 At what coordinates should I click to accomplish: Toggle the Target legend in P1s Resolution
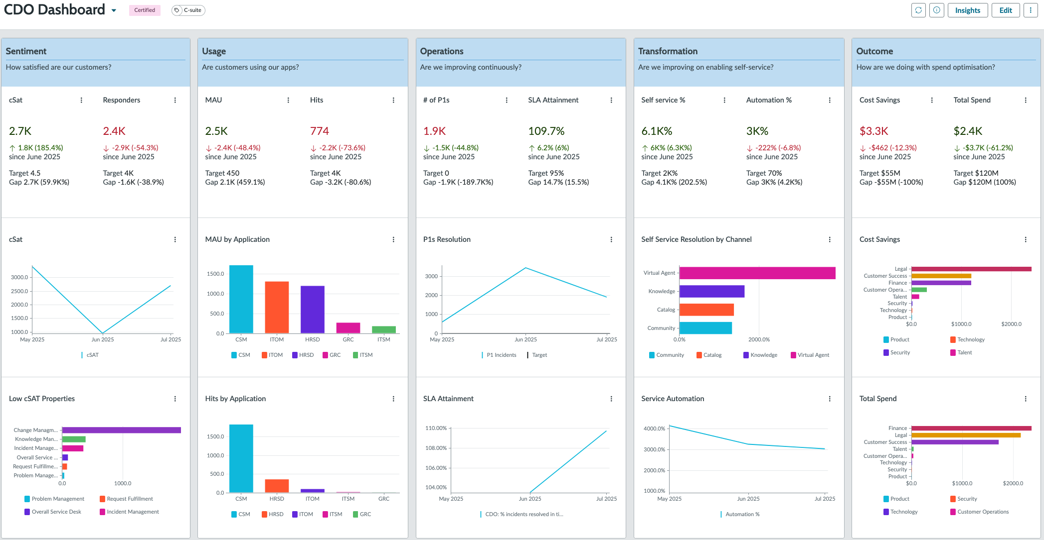click(537, 355)
